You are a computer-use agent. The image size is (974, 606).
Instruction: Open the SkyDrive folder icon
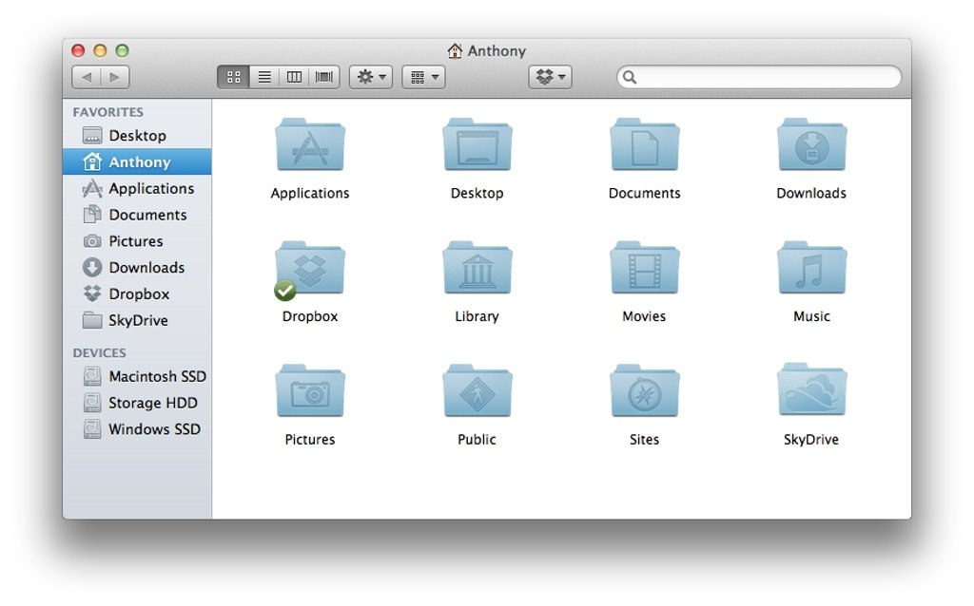tap(811, 390)
